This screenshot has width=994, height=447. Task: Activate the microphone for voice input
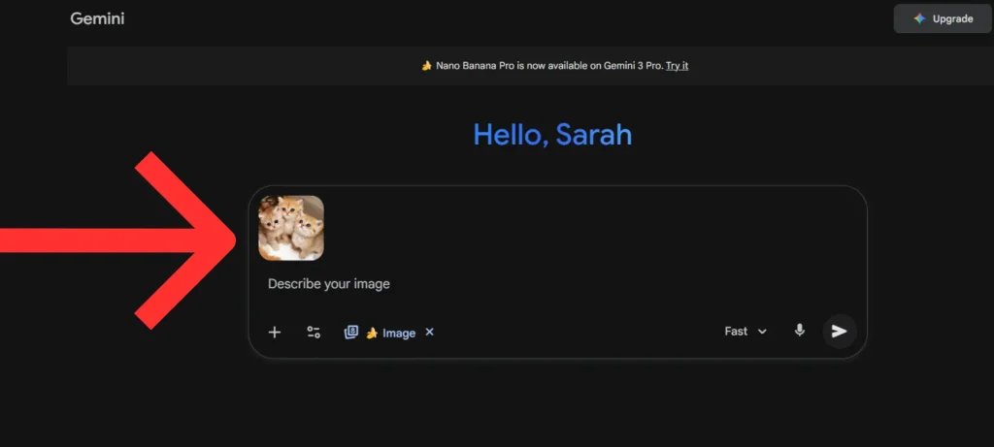pyautogui.click(x=800, y=331)
